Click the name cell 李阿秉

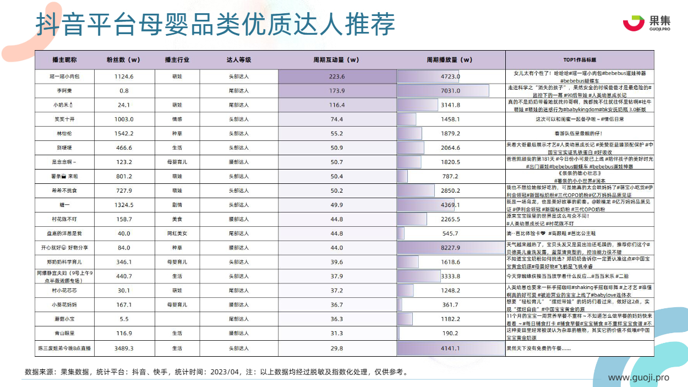click(64, 91)
